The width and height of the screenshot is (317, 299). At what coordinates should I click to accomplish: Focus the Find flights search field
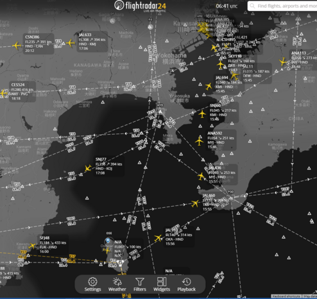point(282,6)
